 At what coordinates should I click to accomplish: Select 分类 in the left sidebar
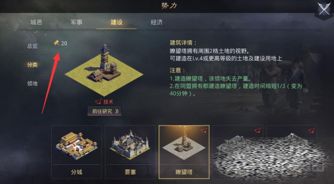[32, 65]
